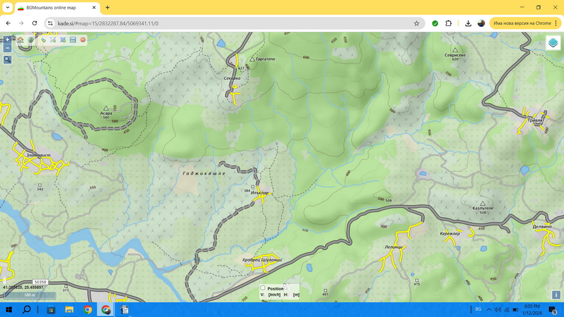Viewport: 564px width, 317px height.
Task: Click the red delete drawing icon
Action: pyautogui.click(x=83, y=40)
